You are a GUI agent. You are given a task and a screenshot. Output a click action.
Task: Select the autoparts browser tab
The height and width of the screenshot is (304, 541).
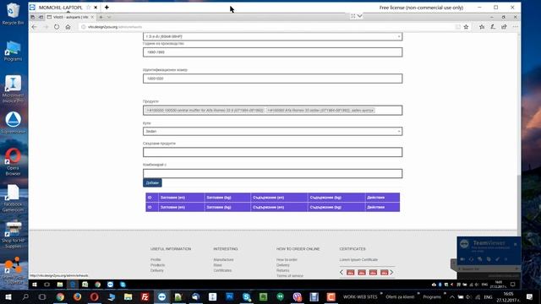[70, 17]
